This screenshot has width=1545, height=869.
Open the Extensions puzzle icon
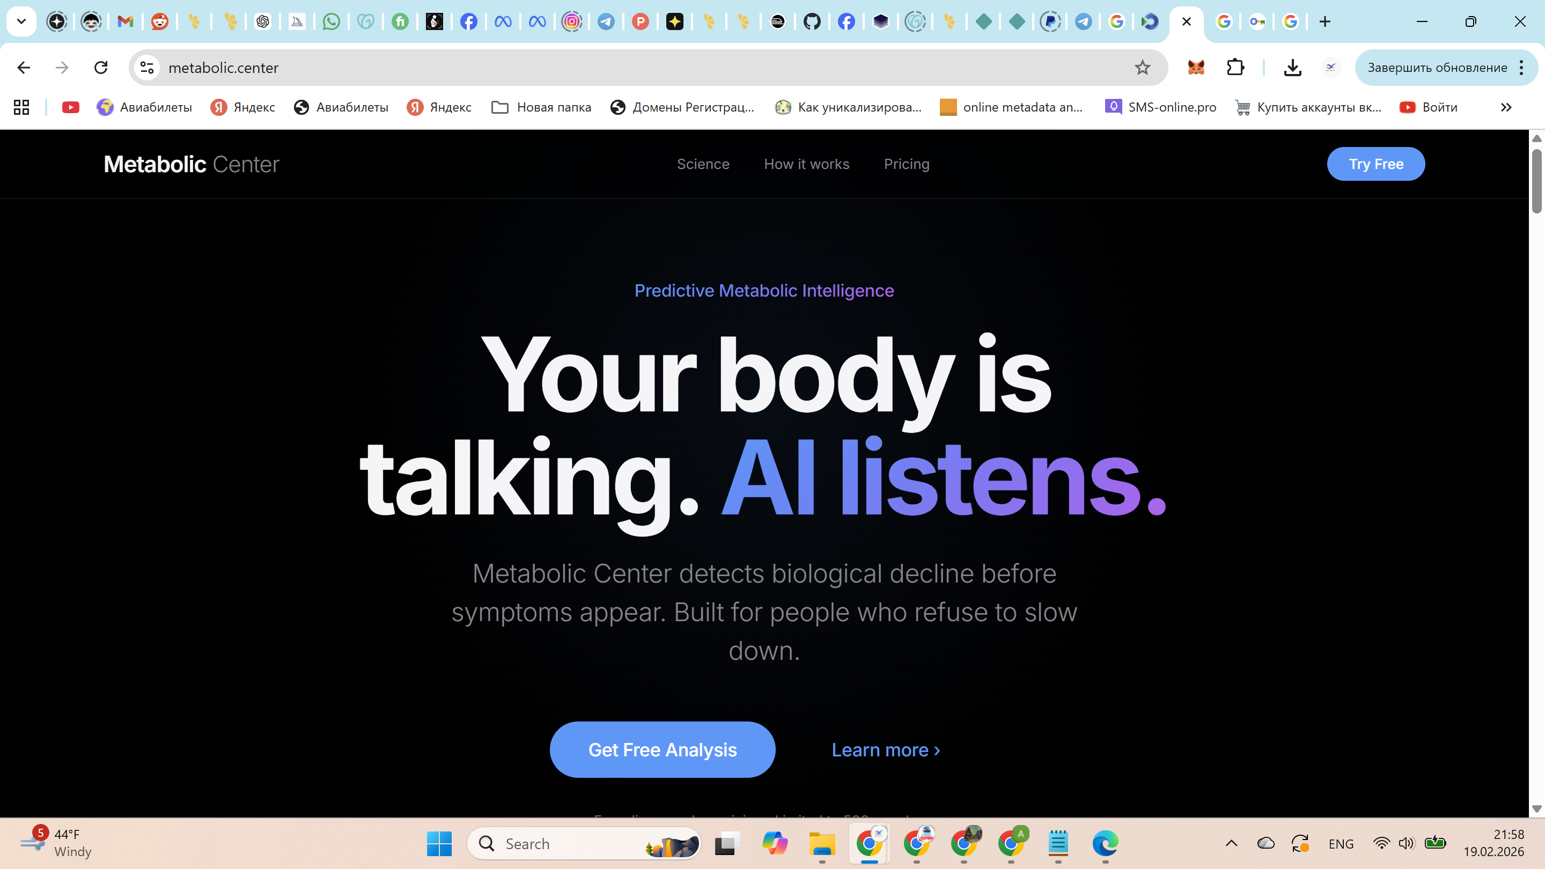point(1235,68)
